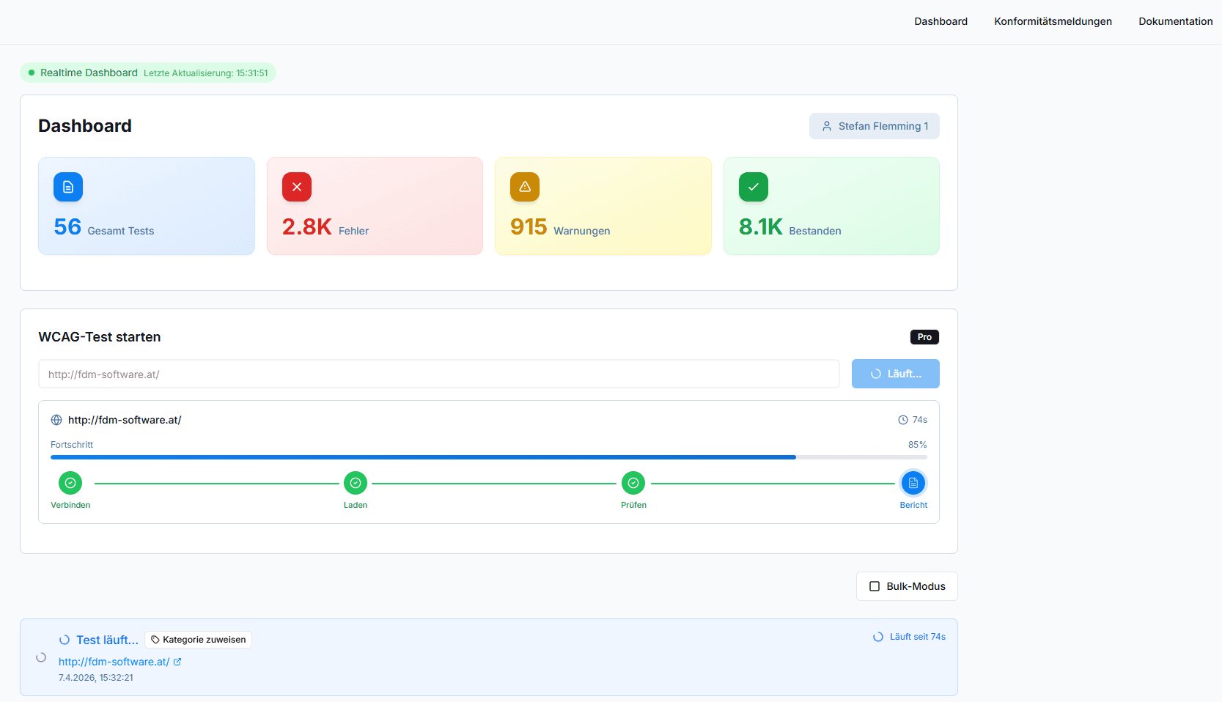
Task: Click the WCAG-Test URL input field
Action: click(438, 374)
